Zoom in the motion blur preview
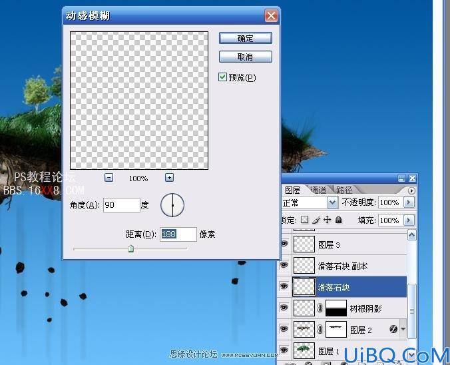This screenshot has width=450, height=365. click(169, 177)
